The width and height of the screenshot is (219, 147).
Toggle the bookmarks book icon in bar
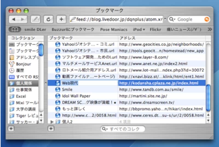tap(15, 30)
